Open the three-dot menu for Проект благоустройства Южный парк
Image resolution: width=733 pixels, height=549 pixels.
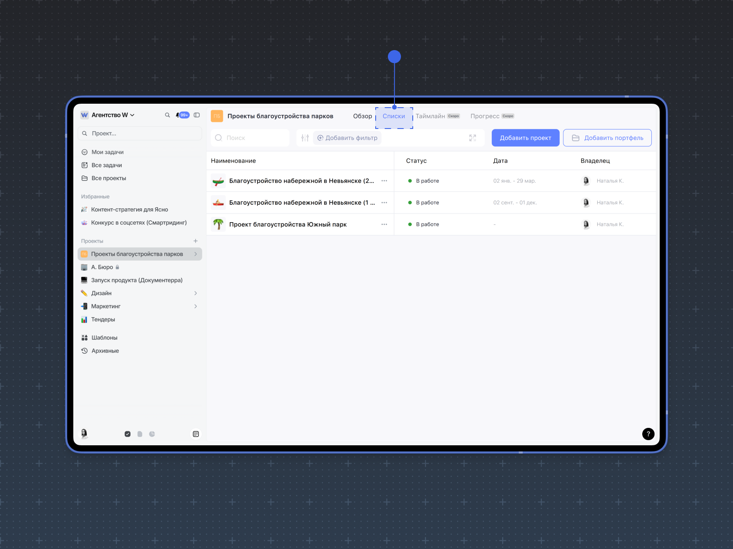pos(384,224)
